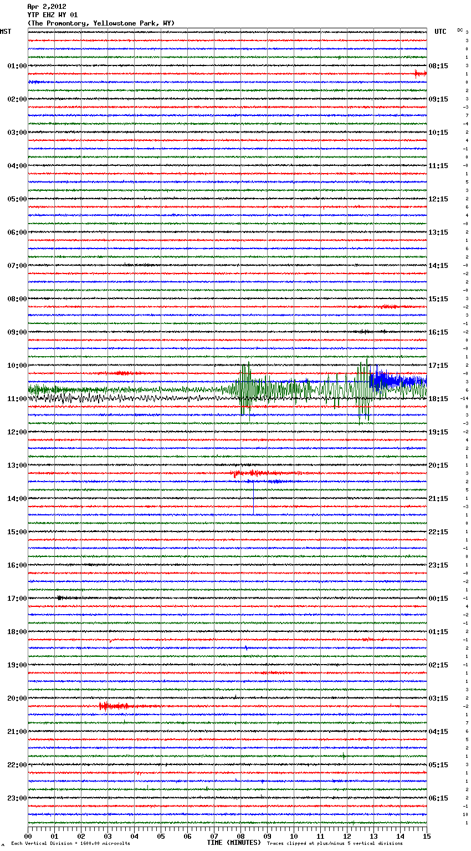Click the 16:15 UTC time label
Viewport: 471px width, 851px height.
coord(438,332)
